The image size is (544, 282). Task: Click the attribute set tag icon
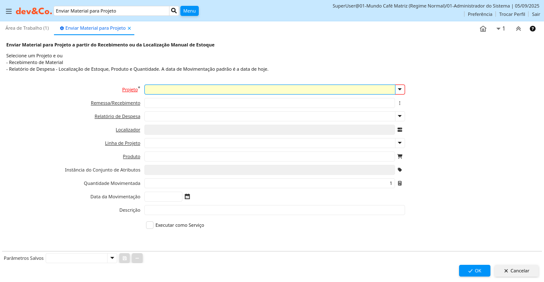[x=400, y=170]
